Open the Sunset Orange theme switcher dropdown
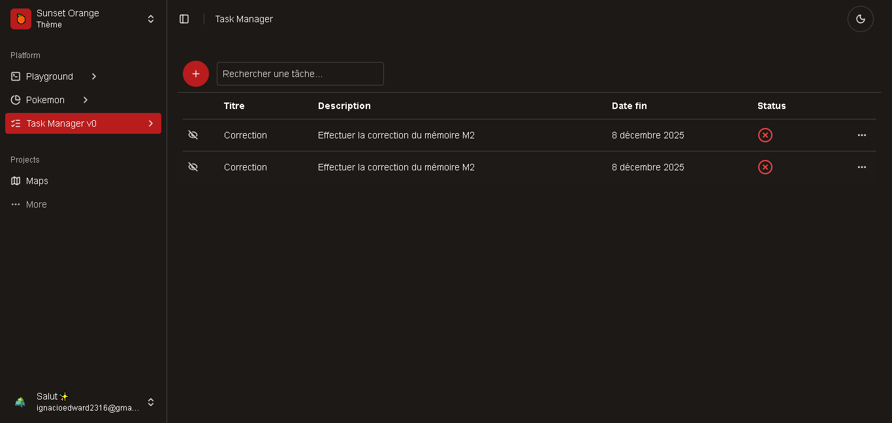 click(151, 19)
